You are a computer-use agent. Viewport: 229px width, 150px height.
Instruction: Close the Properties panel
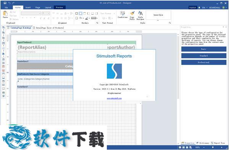(226, 27)
